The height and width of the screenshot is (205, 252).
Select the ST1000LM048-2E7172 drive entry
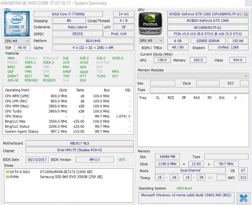pos(66,172)
